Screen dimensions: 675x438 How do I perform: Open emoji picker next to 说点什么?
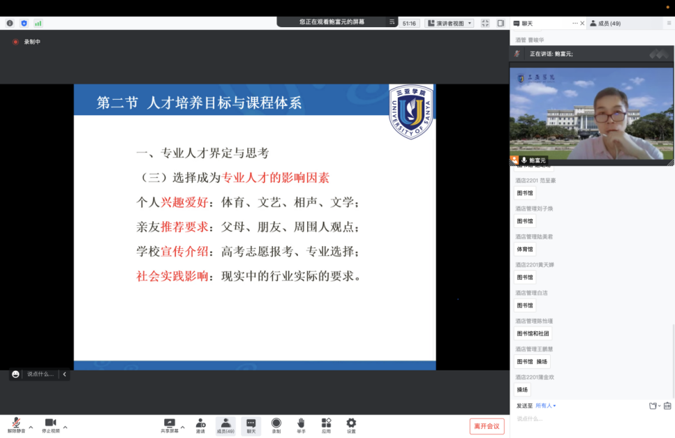tap(15, 375)
